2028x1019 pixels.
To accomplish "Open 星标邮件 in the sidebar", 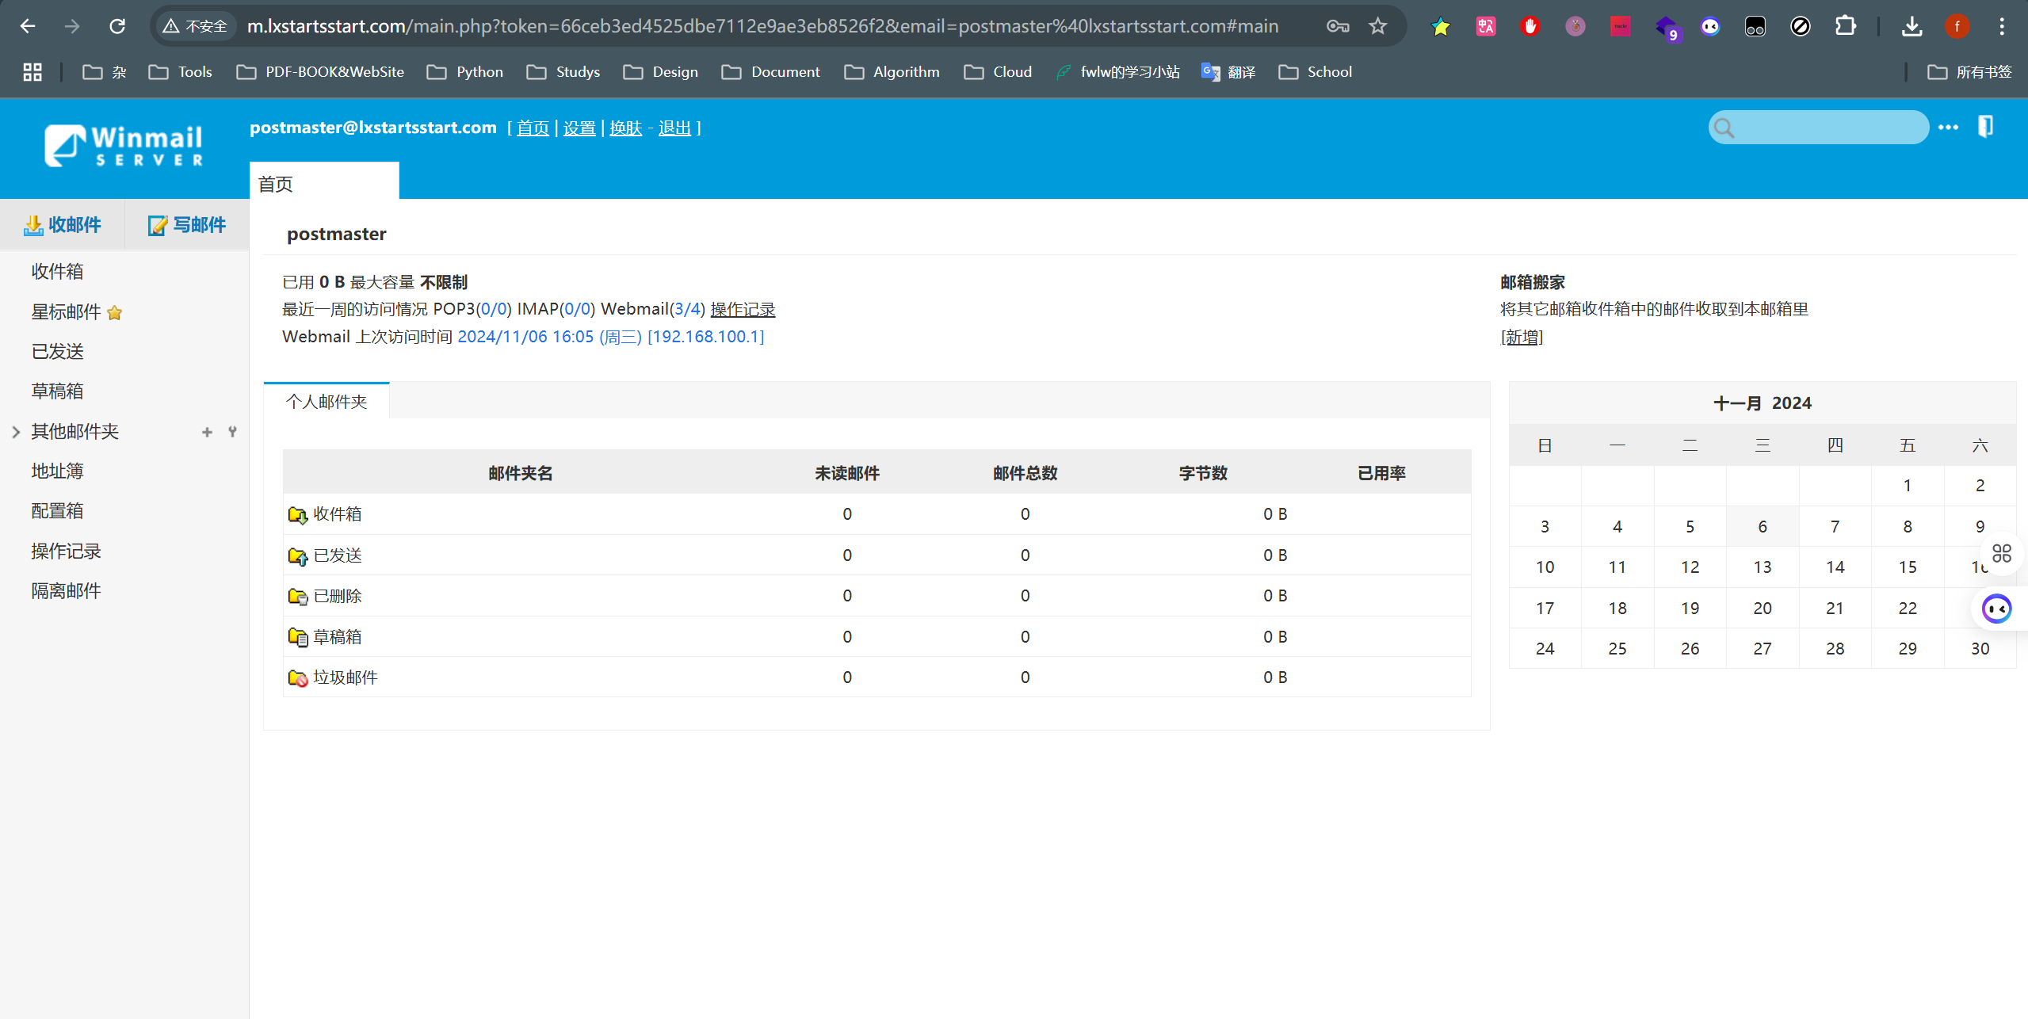I will click(x=66, y=312).
